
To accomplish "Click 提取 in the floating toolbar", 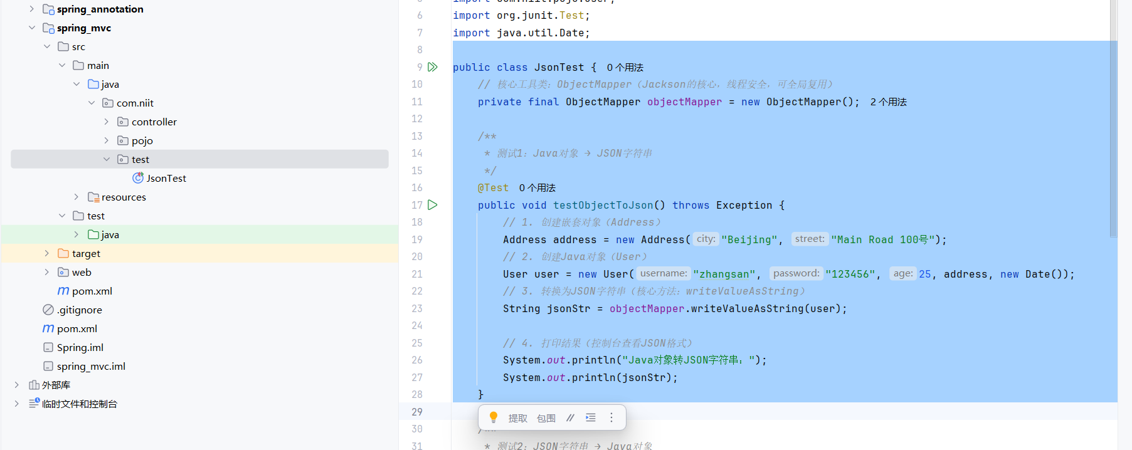I will pos(518,418).
